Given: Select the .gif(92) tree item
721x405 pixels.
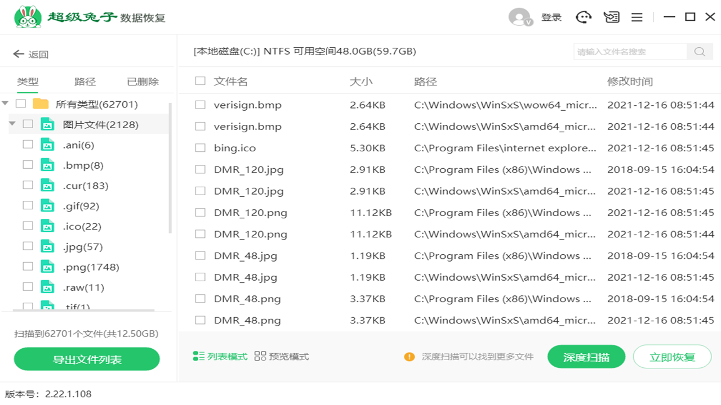Looking at the screenshot, I should pyautogui.click(x=81, y=206).
